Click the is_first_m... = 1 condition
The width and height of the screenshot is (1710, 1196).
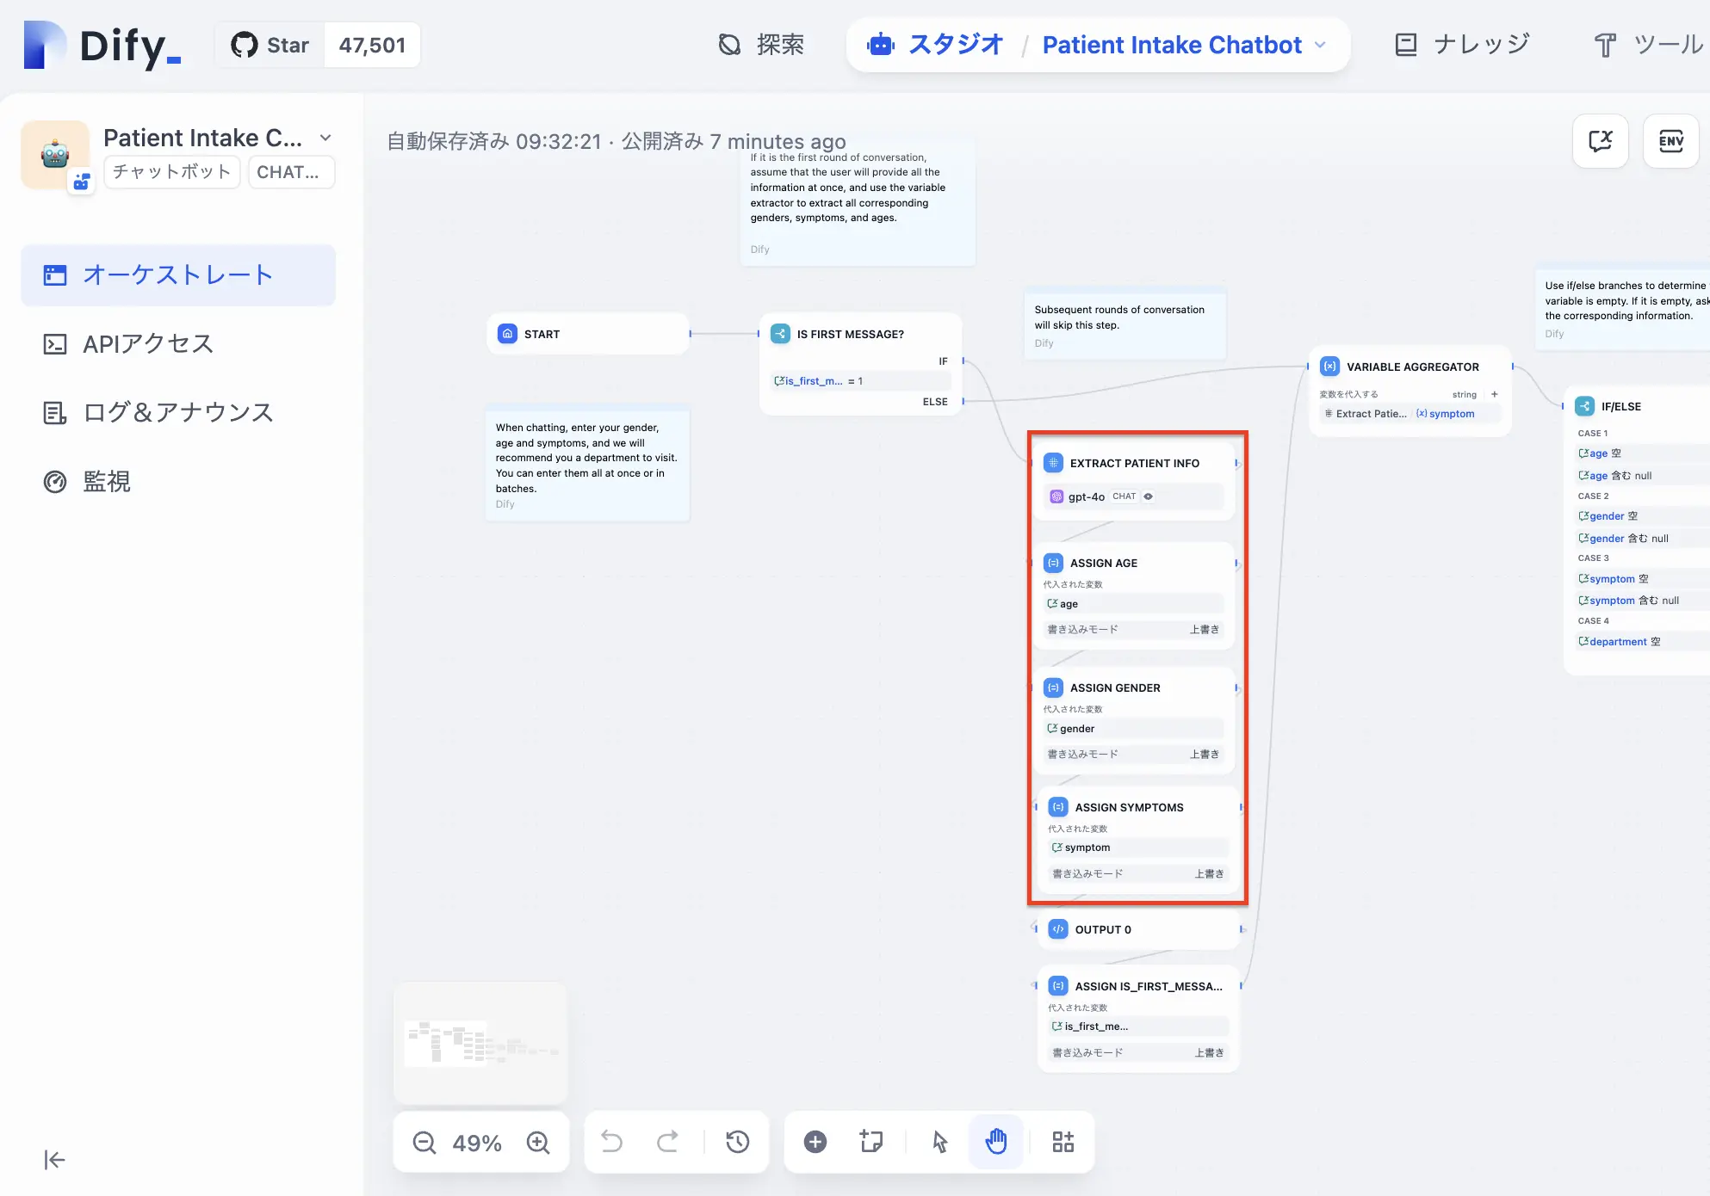coord(860,381)
